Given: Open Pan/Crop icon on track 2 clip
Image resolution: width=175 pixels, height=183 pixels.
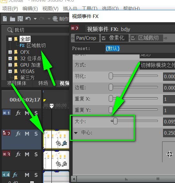Looking at the screenshot, I should coord(58,143).
